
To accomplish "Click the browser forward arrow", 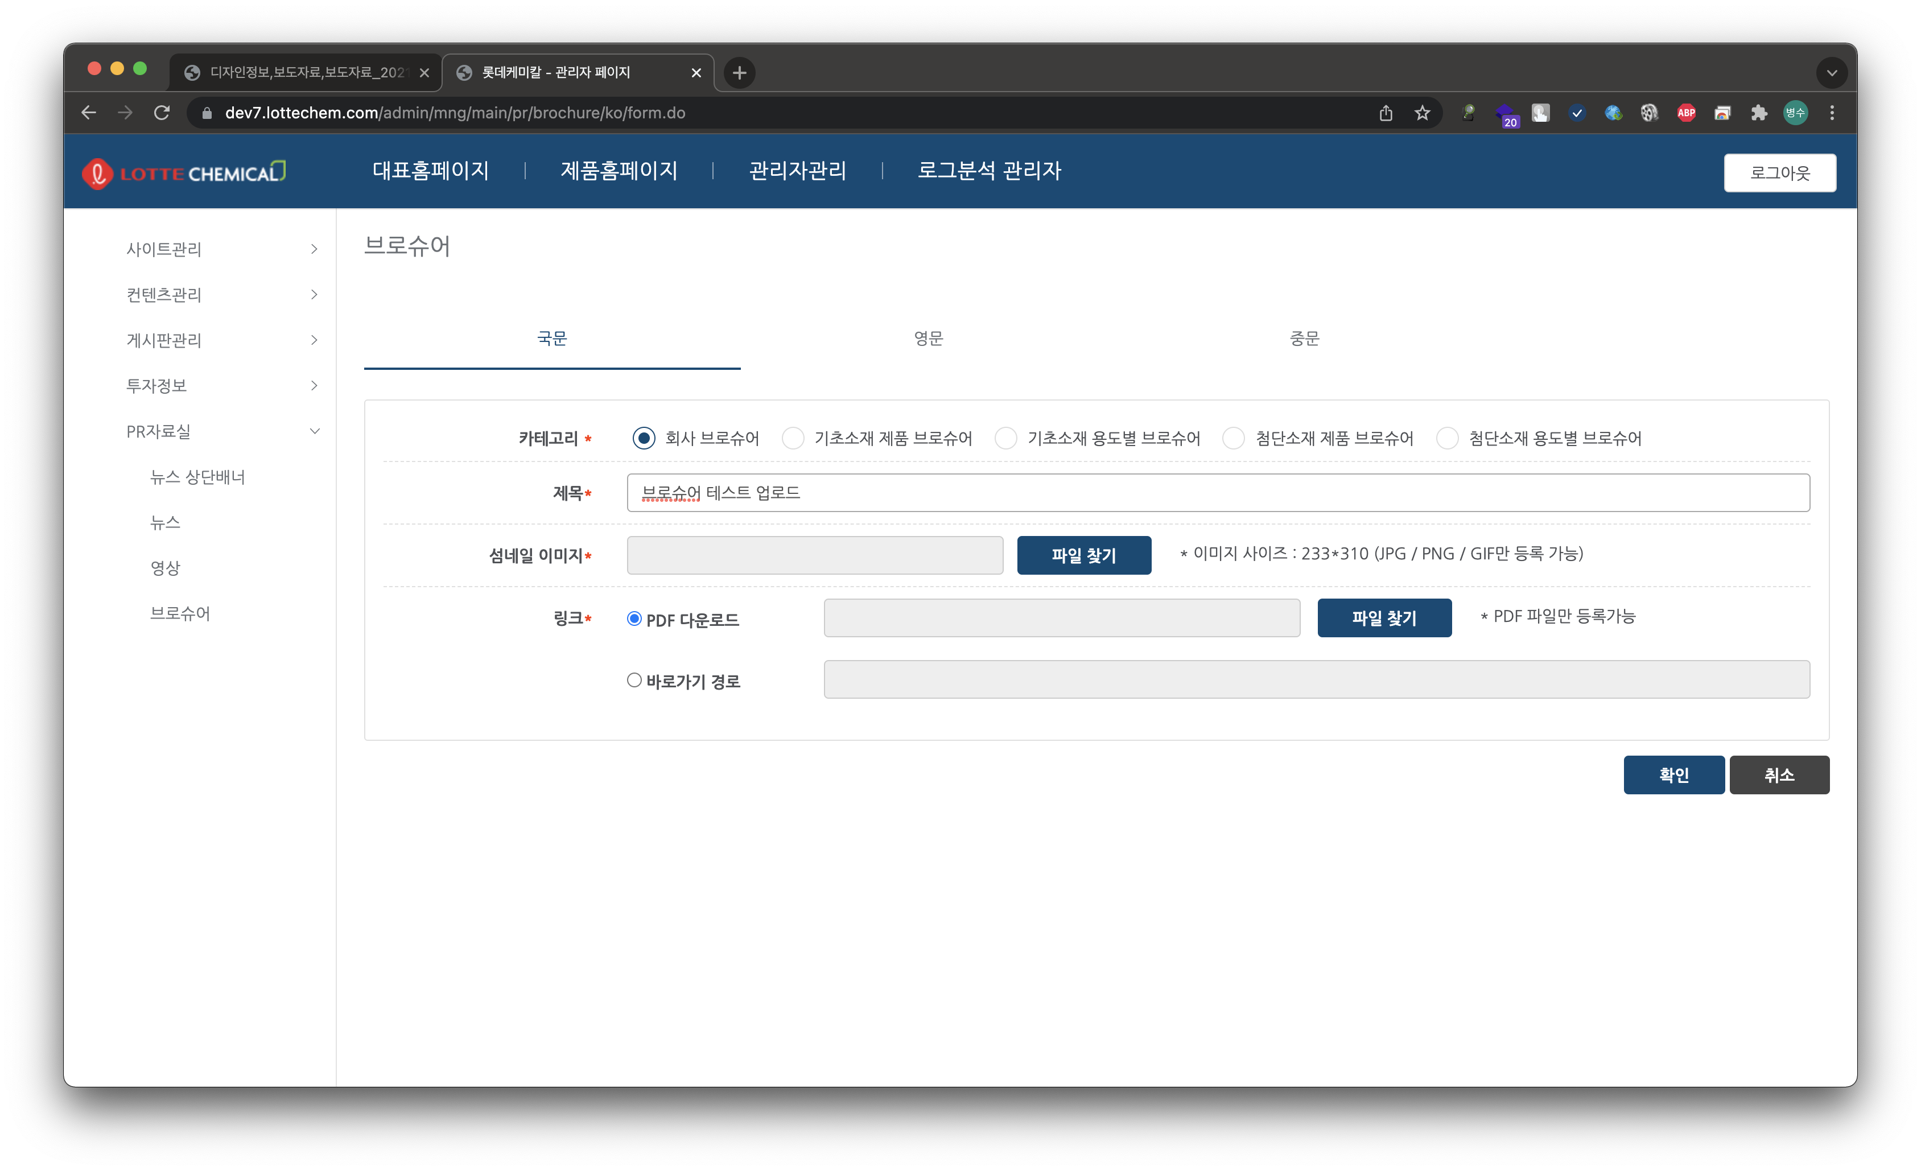I will [125, 113].
